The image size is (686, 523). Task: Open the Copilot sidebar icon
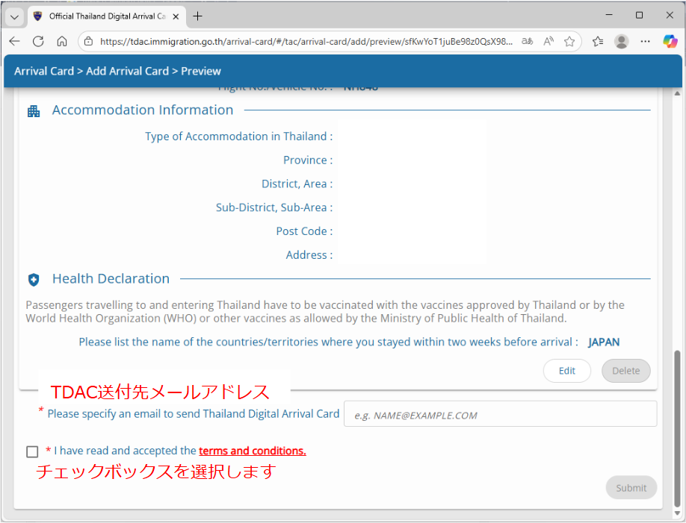click(x=670, y=42)
